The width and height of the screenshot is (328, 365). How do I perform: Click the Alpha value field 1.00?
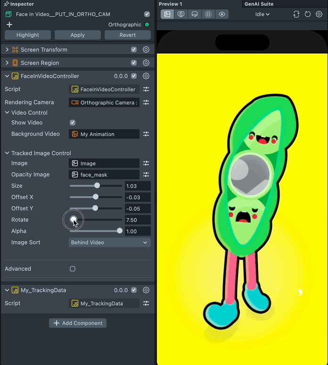[138, 231]
